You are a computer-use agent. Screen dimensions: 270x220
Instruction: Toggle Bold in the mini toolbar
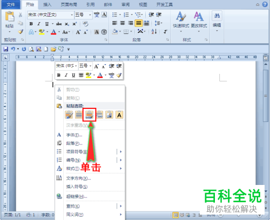coord(59,75)
